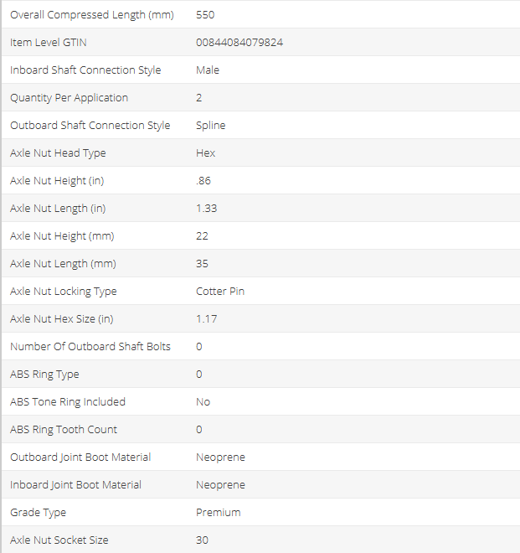Click the Axle Nut Height (in) label
The width and height of the screenshot is (520, 553).
(x=57, y=180)
